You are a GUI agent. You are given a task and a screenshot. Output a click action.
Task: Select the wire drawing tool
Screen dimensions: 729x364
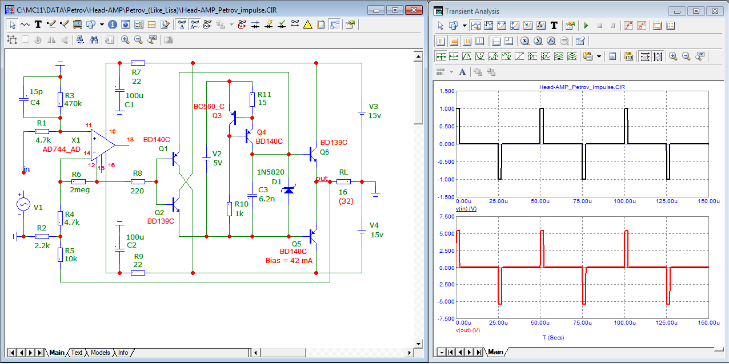coord(51,25)
